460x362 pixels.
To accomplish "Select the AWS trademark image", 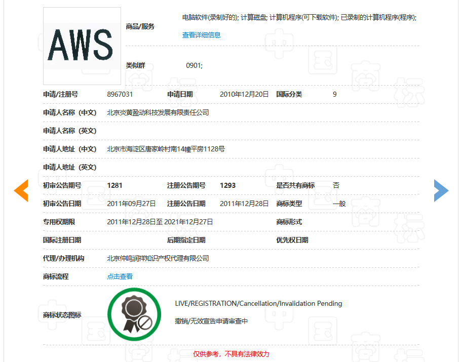I will pyautogui.click(x=82, y=45).
